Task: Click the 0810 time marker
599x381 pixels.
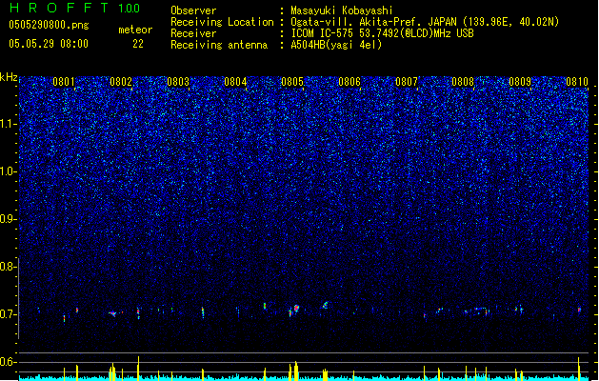Action: [x=577, y=82]
